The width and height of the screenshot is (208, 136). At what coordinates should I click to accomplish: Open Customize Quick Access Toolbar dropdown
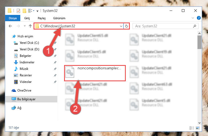pos(38,11)
